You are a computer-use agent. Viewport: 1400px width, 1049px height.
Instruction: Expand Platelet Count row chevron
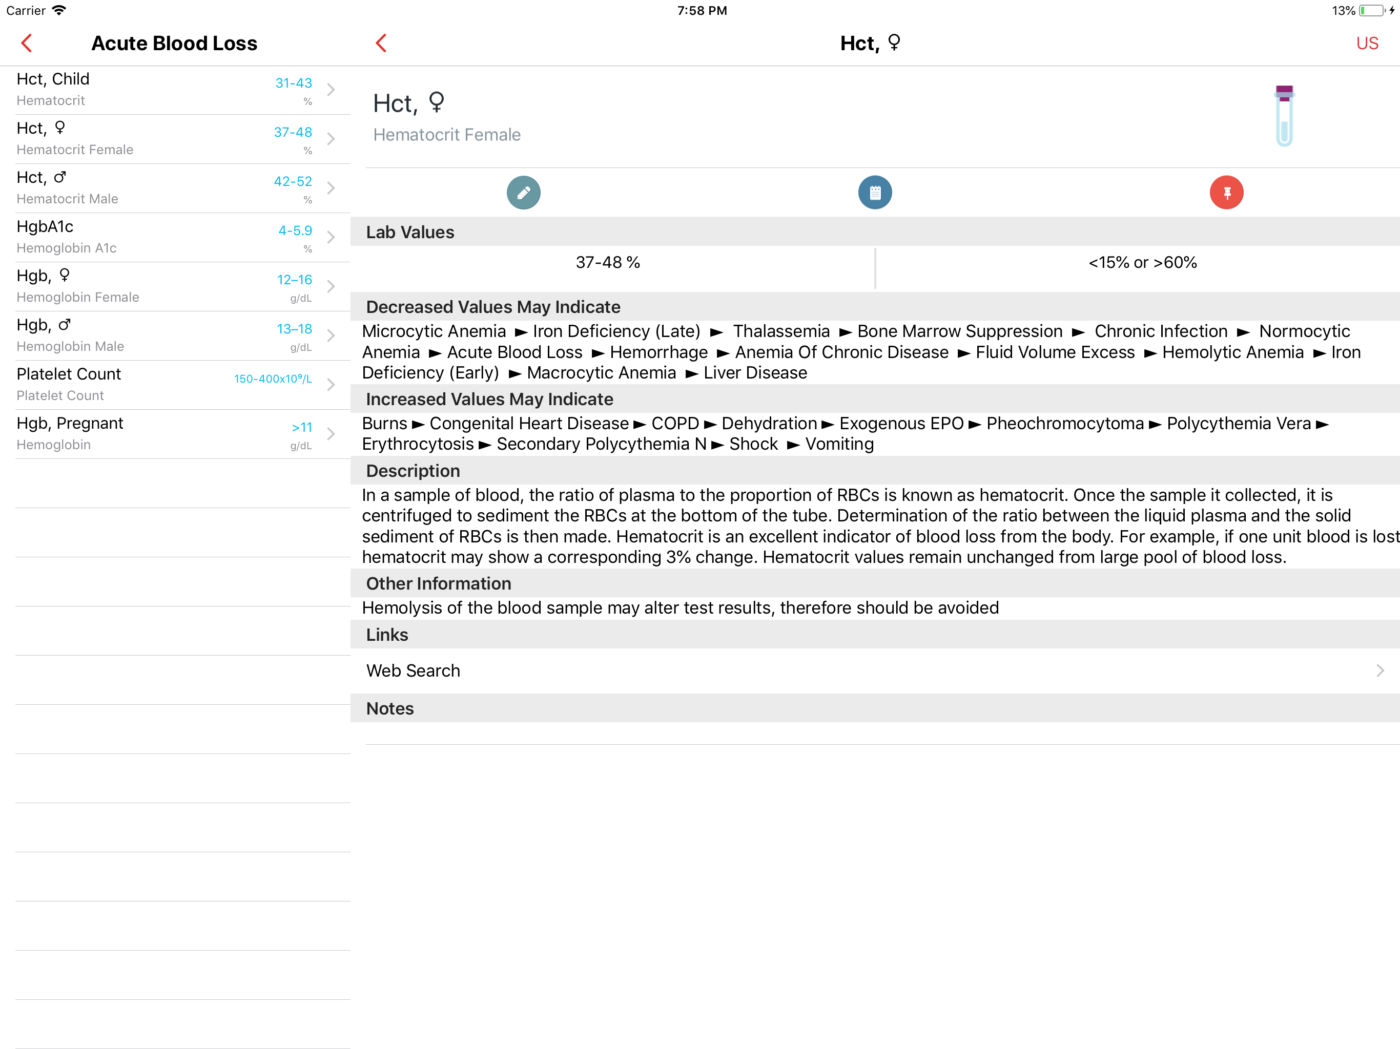point(331,385)
